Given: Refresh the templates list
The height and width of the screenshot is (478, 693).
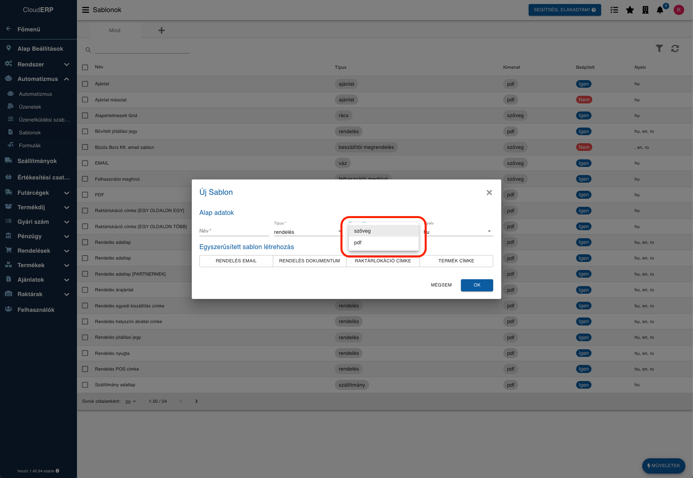Looking at the screenshot, I should coord(675,49).
